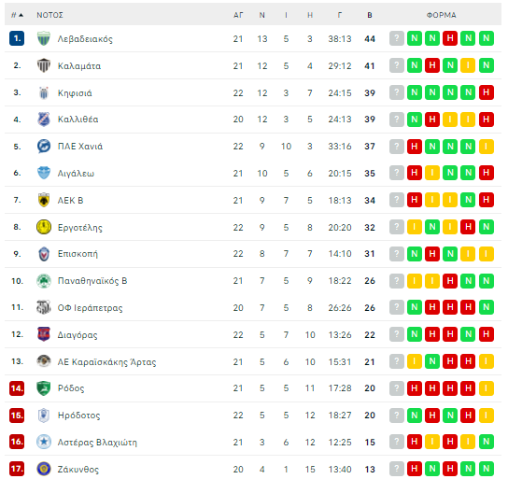
Task: Click Ζάκυνθος last green Ν win badge
Action: 486,469
